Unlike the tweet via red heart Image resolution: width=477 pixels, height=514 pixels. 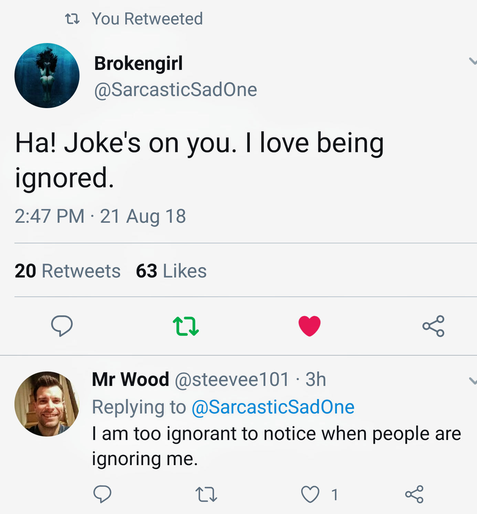(309, 326)
